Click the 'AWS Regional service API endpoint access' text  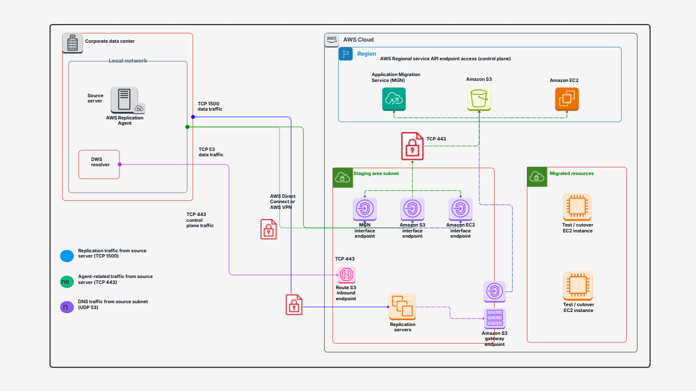445,59
